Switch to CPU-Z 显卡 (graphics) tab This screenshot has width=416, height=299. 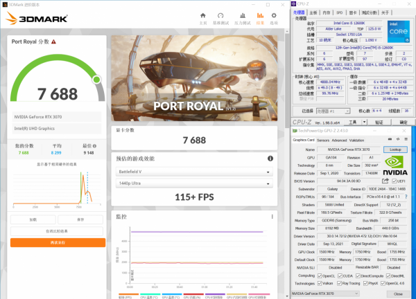pyautogui.click(x=353, y=12)
